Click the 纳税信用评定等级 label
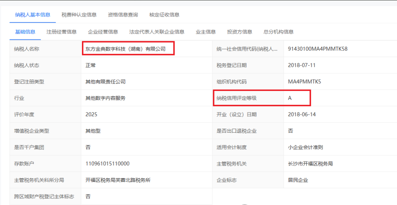 tap(236, 98)
